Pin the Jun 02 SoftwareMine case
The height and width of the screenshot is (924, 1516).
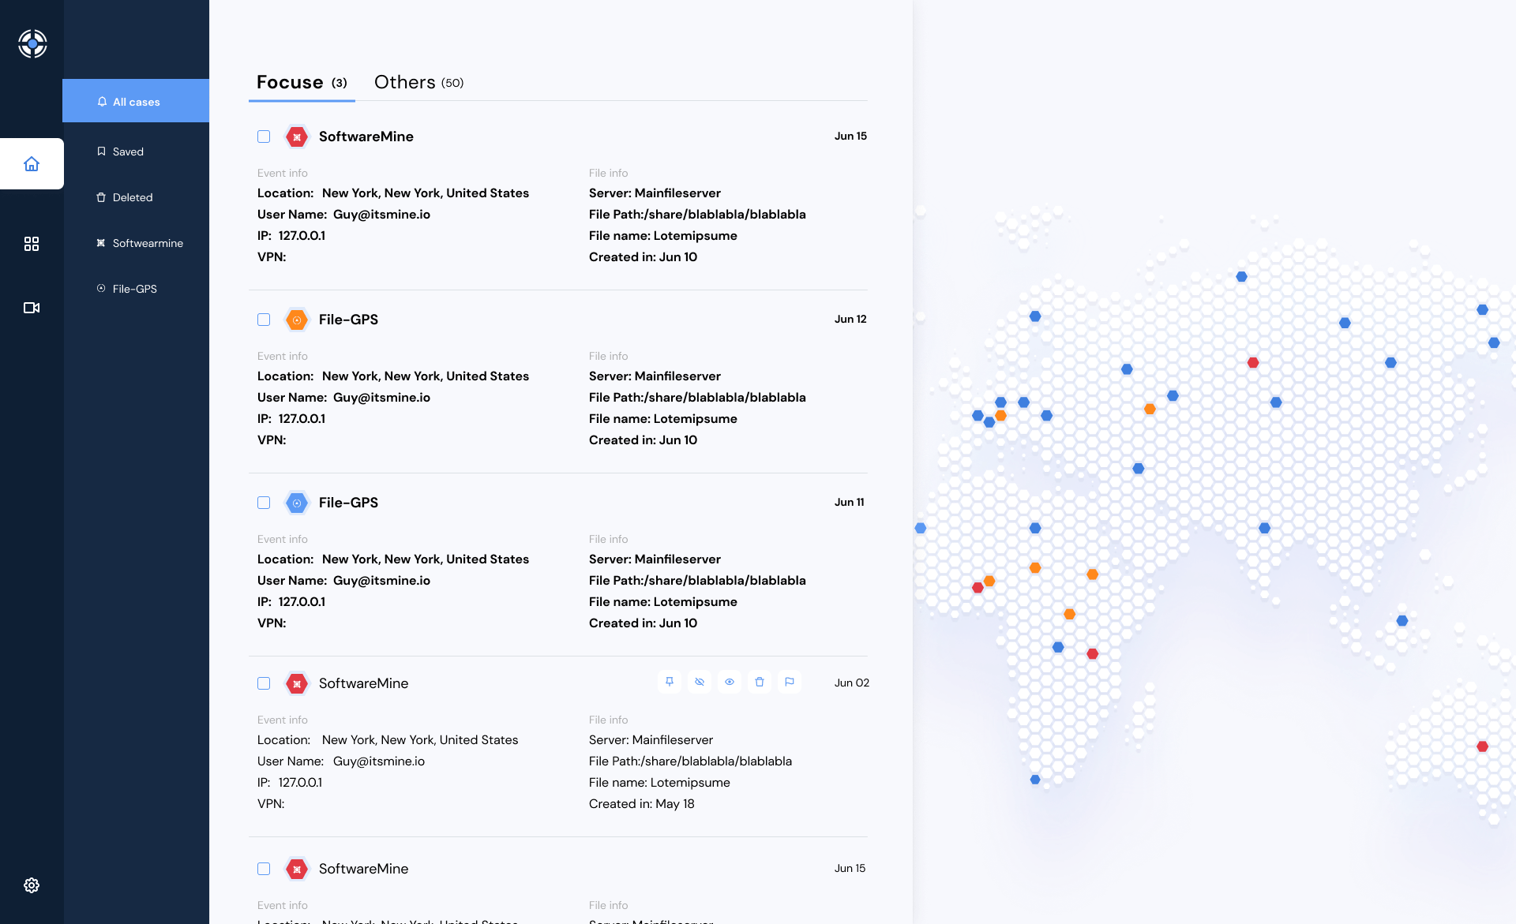(x=670, y=682)
